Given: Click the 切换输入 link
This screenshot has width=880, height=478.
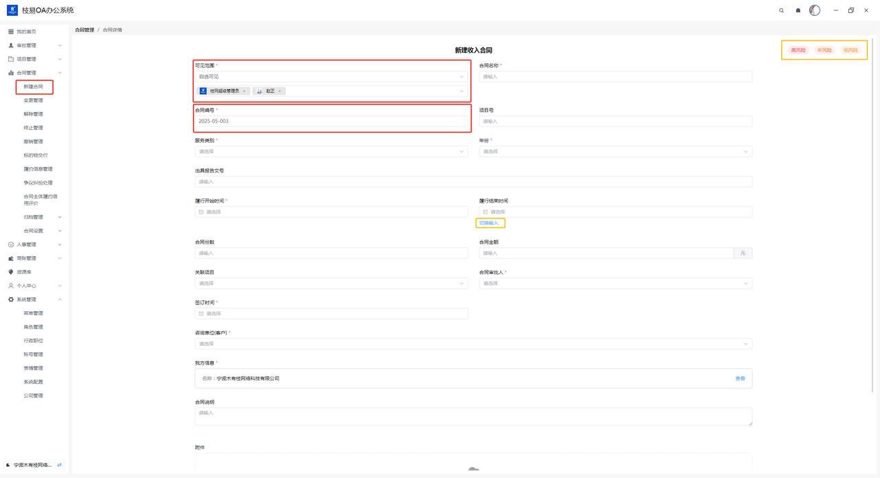Looking at the screenshot, I should pos(489,223).
